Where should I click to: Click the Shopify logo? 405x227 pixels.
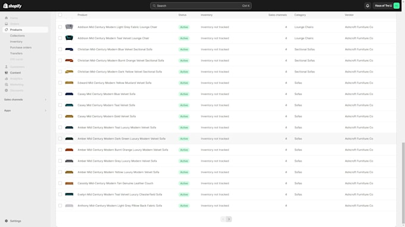[x=13, y=6]
